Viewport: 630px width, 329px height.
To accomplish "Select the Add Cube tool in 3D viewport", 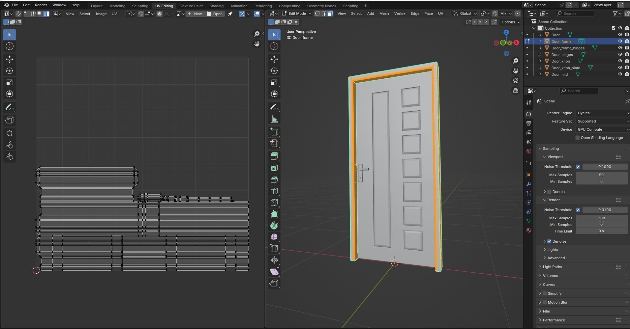I will point(274,132).
